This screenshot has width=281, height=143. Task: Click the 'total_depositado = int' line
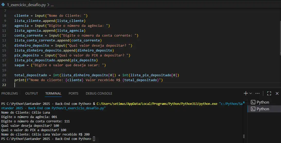click(x=97, y=75)
